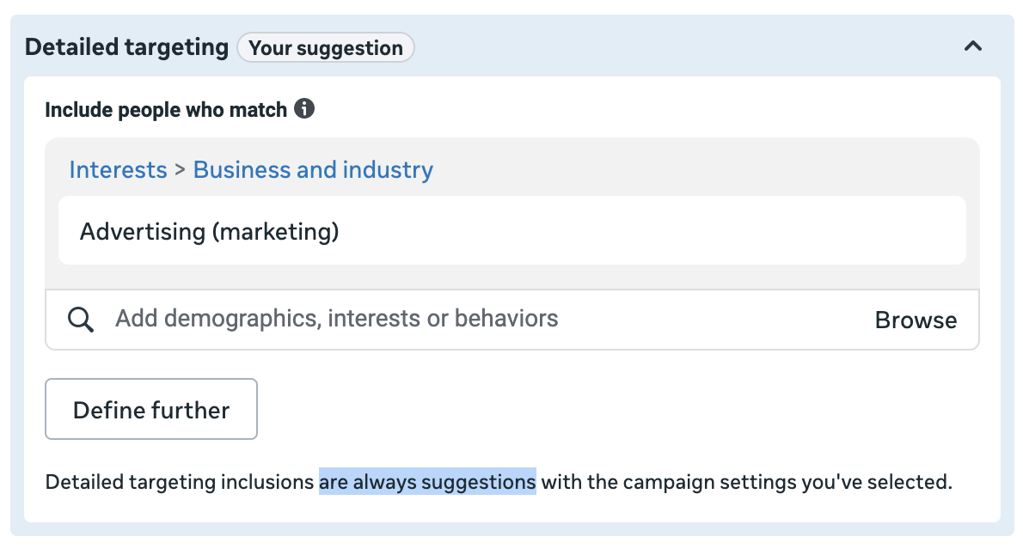Click the word "inclusions" in the footnote
This screenshot has width=1023, height=555.
click(x=273, y=482)
